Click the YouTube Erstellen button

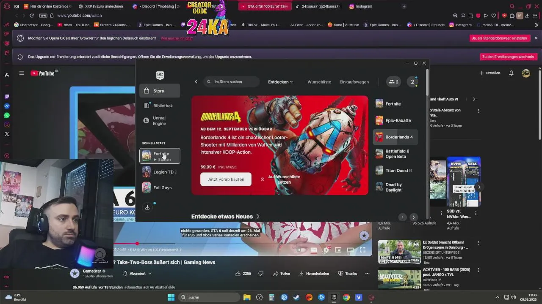(x=490, y=73)
